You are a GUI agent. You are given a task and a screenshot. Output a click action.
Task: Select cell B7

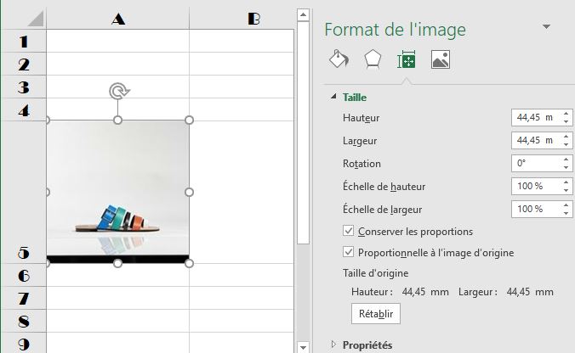tap(242, 298)
